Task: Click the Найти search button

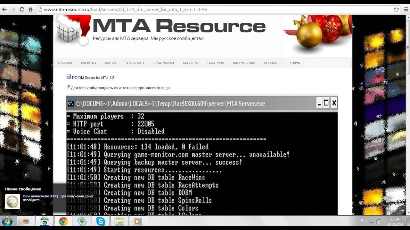Action: point(295,63)
